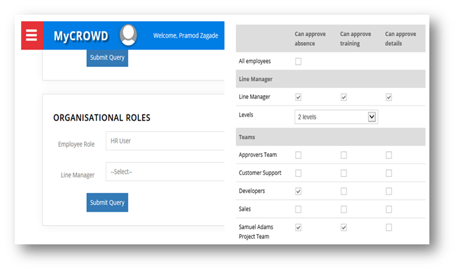Viewport: 457px width, 272px height.
Task: Check Sales can approve absence
Action: [298, 209]
